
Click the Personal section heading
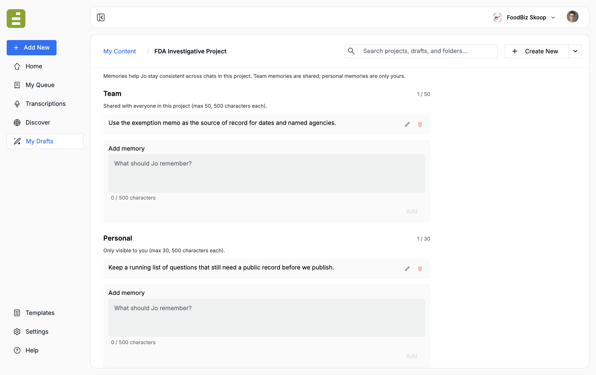pos(118,238)
